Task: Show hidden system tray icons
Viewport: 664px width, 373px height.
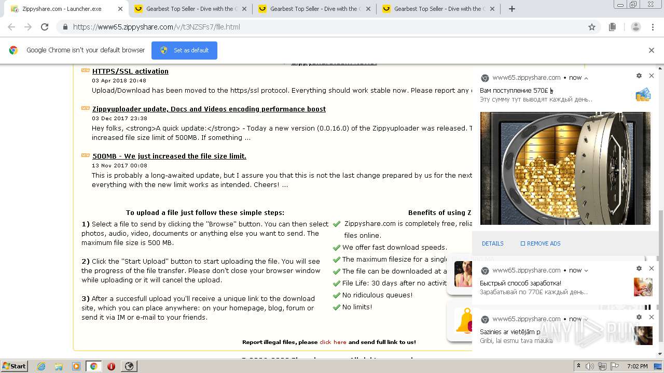Action: (578, 366)
